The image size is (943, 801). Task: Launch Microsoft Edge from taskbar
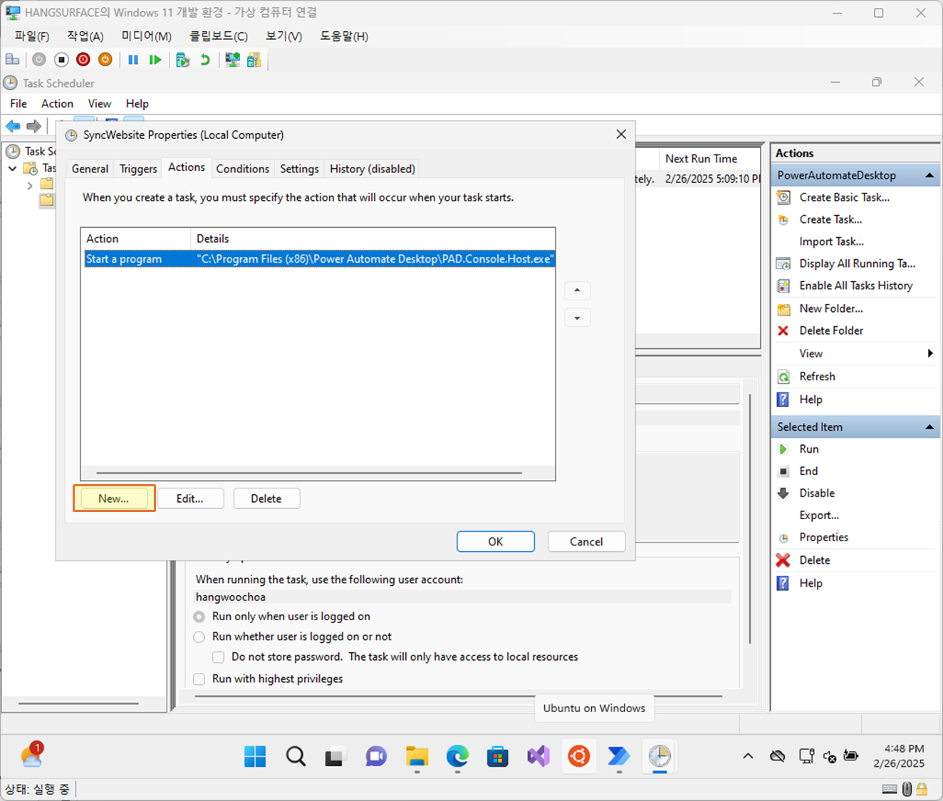pos(457,756)
